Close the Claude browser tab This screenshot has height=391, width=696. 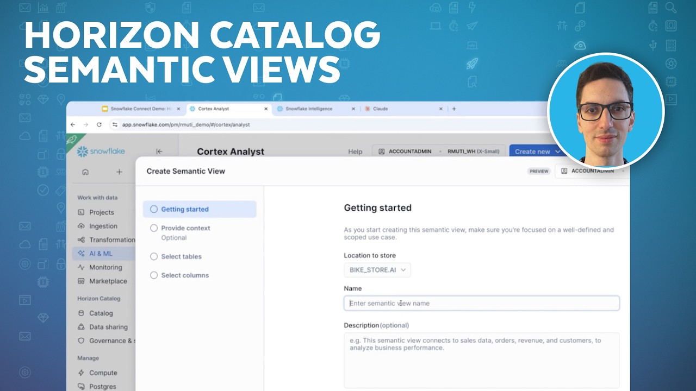(441, 109)
